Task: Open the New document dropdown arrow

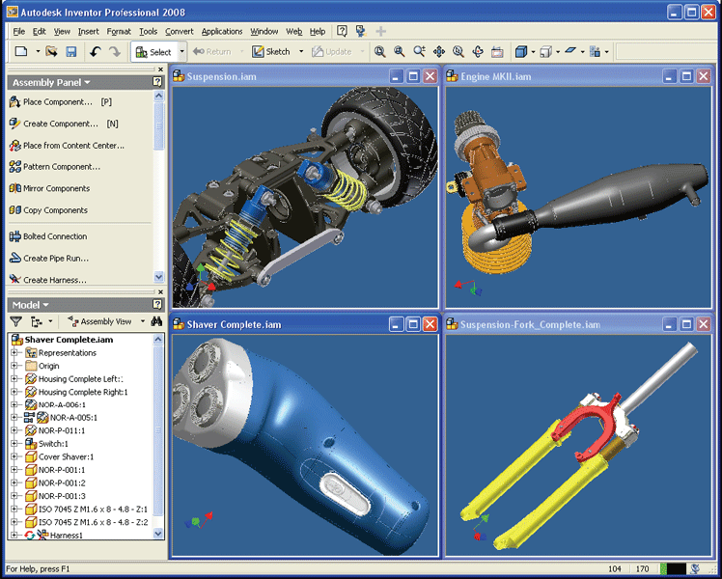Action: coord(38,51)
